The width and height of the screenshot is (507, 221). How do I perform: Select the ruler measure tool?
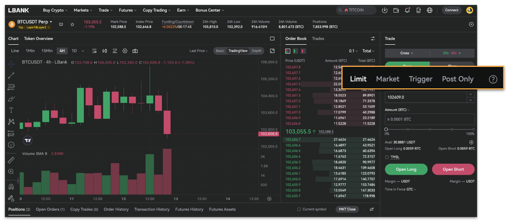(11, 160)
